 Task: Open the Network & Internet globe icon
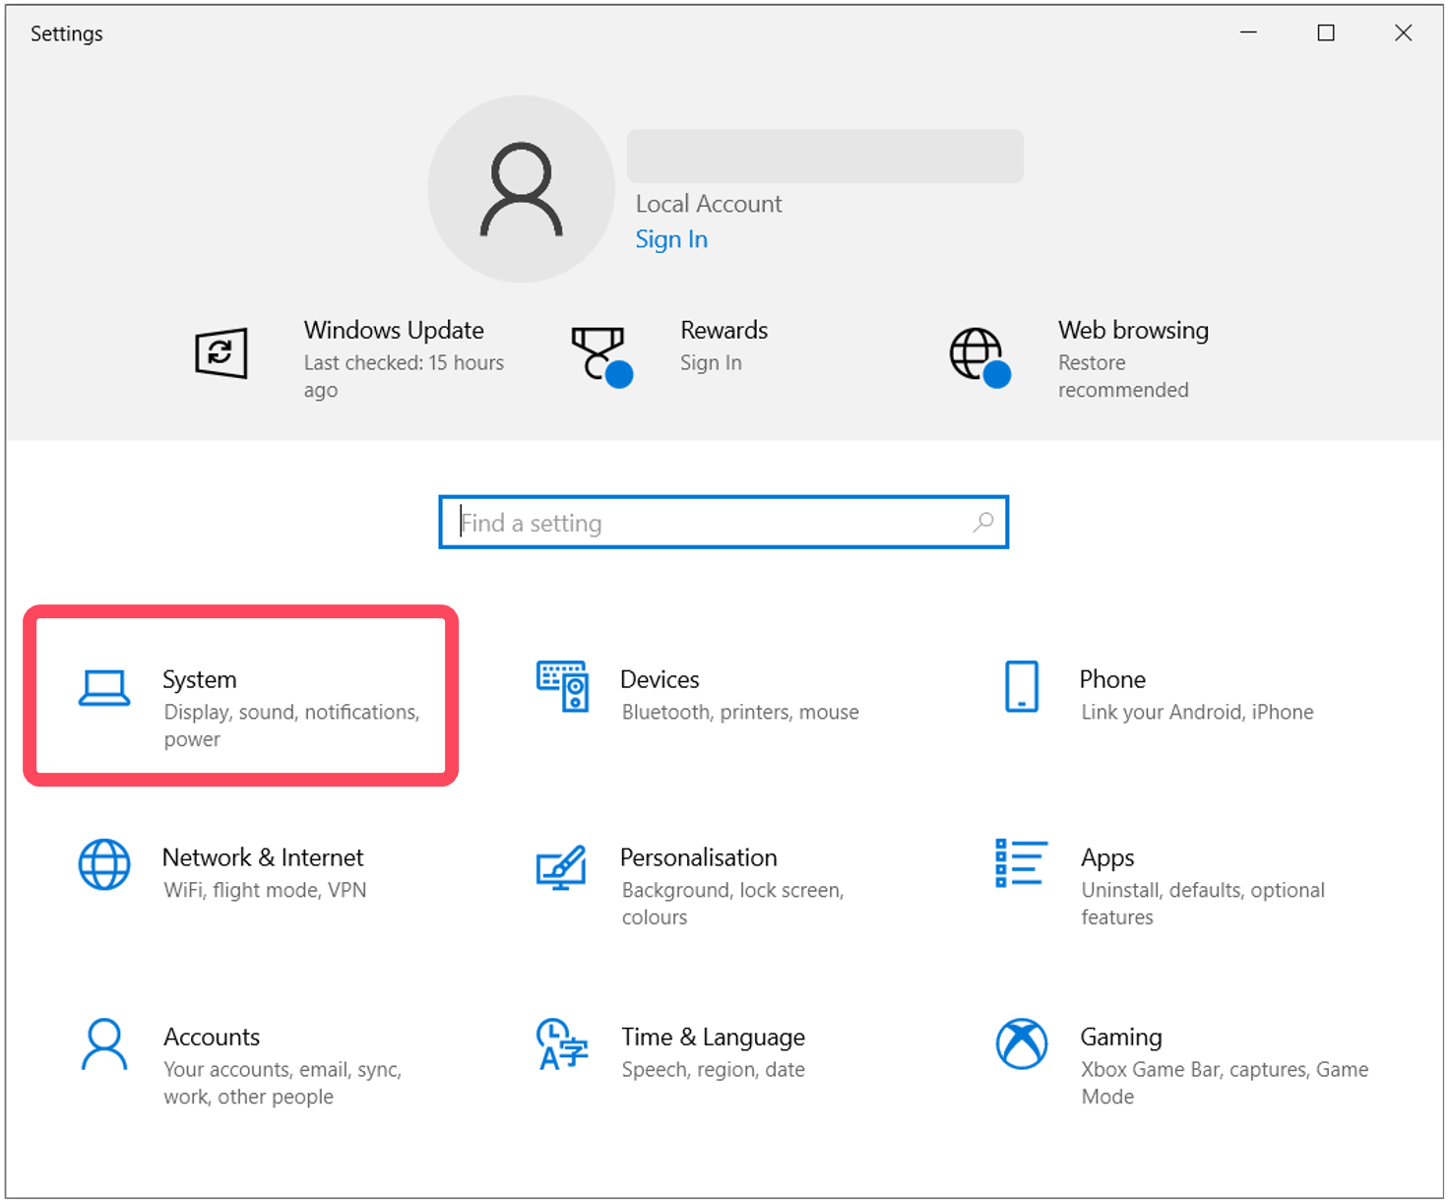click(x=104, y=864)
